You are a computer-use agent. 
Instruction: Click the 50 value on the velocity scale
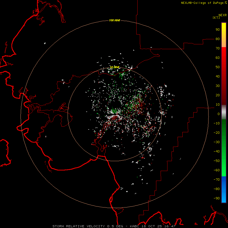218,67
